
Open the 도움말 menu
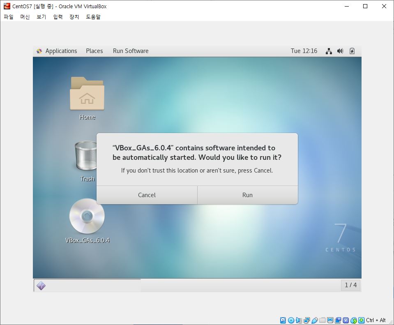point(93,17)
